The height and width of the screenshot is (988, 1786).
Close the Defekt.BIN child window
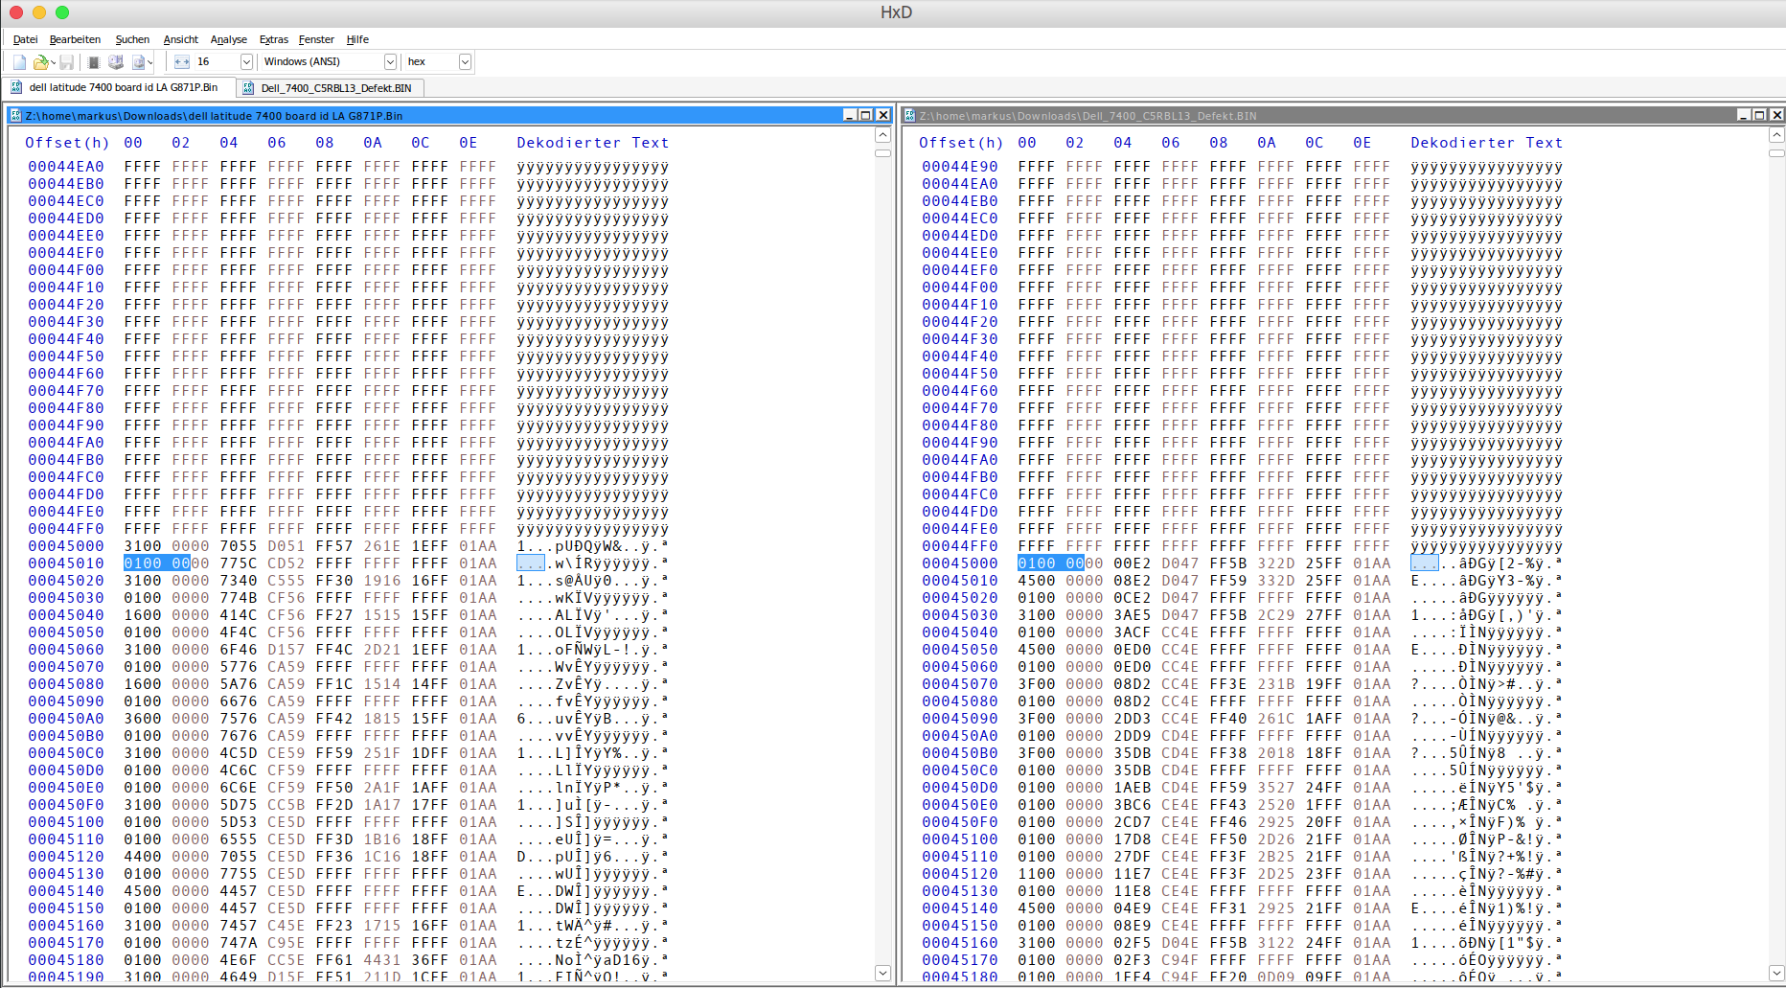click(x=1776, y=115)
